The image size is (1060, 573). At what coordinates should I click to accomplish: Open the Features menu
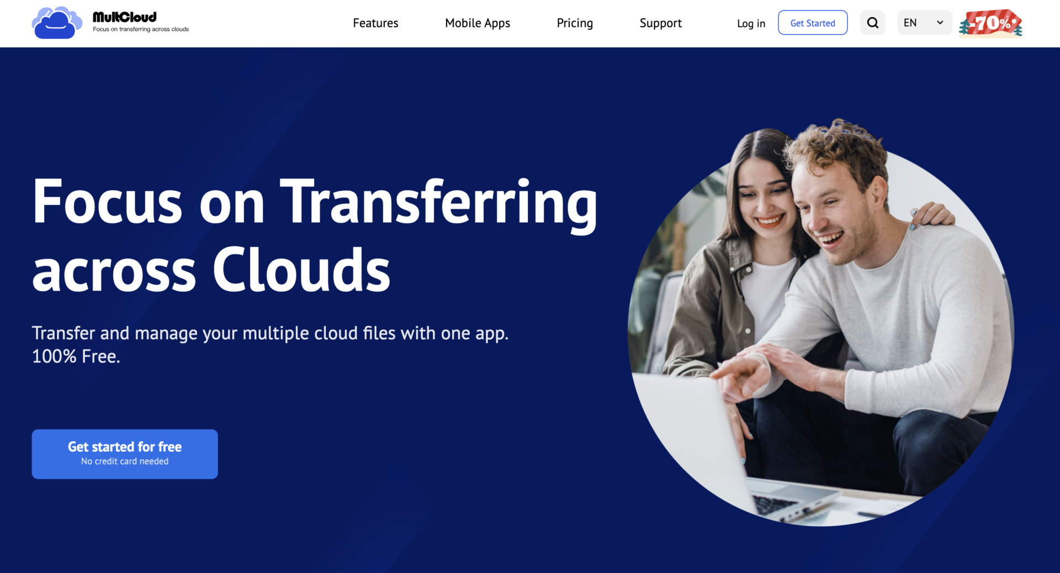point(375,23)
